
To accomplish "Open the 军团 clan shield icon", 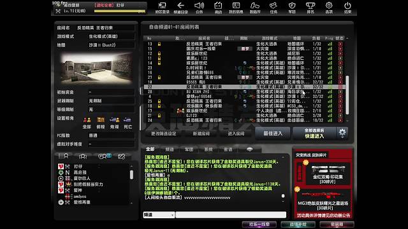I will [x=292, y=8].
